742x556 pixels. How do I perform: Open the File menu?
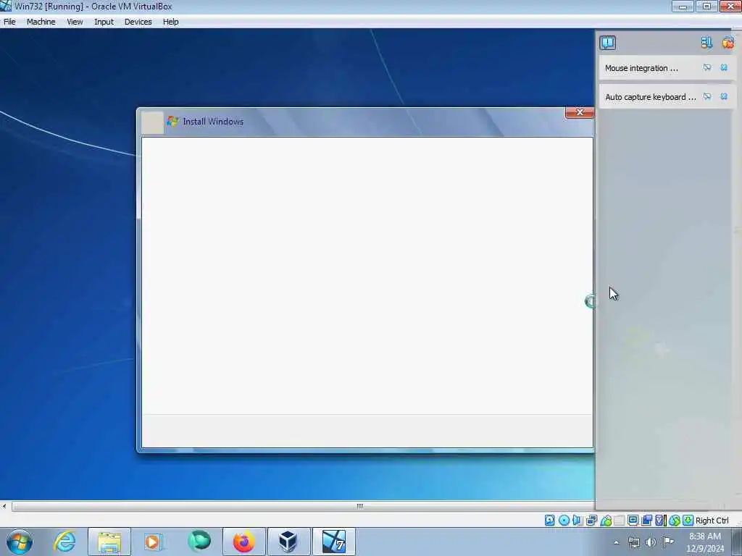[9, 22]
